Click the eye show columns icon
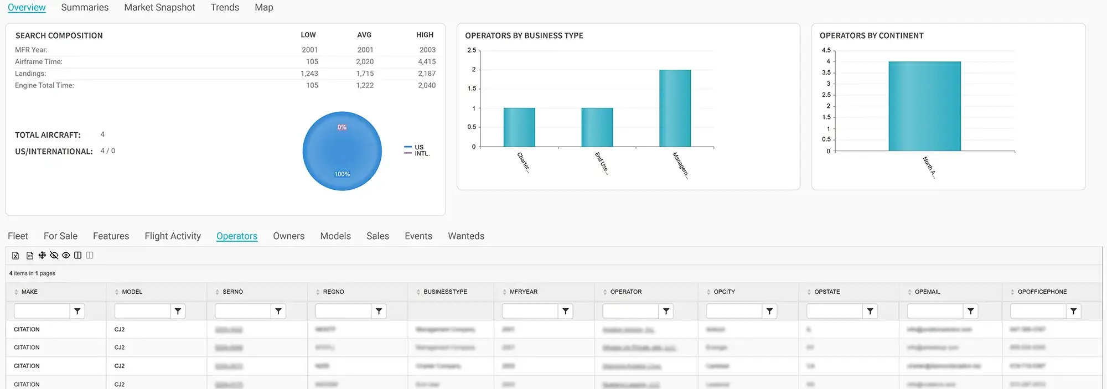Viewport: 1107px width, 389px height. (66, 255)
